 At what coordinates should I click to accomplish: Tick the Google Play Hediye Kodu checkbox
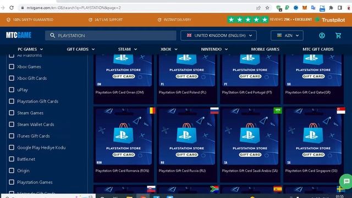(12, 147)
